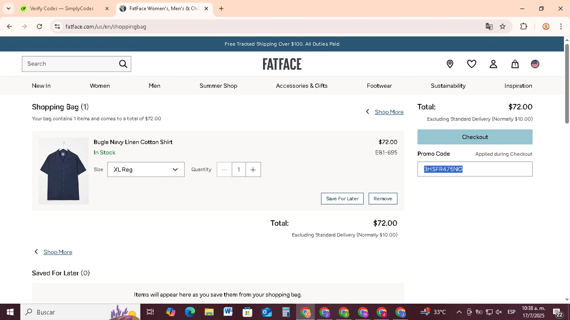
Task: Click the quantity value field
Action: [x=239, y=169]
